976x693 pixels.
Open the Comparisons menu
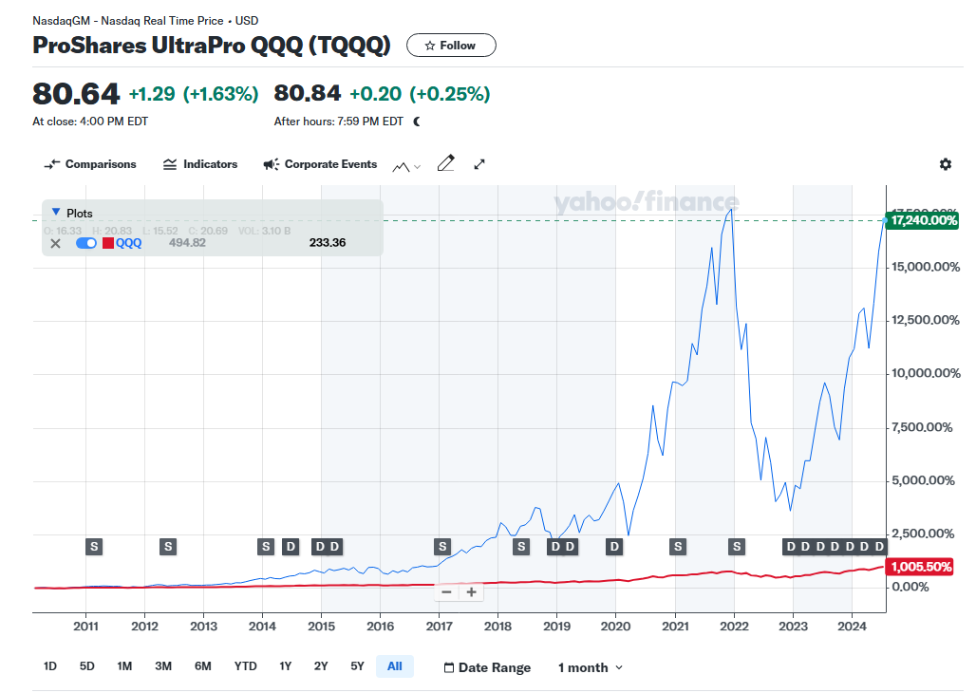tap(90, 164)
